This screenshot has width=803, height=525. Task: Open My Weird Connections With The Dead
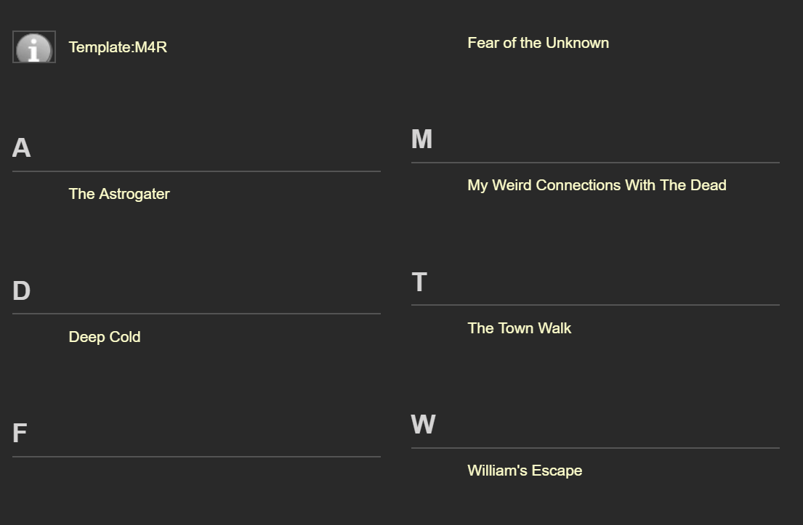point(597,185)
